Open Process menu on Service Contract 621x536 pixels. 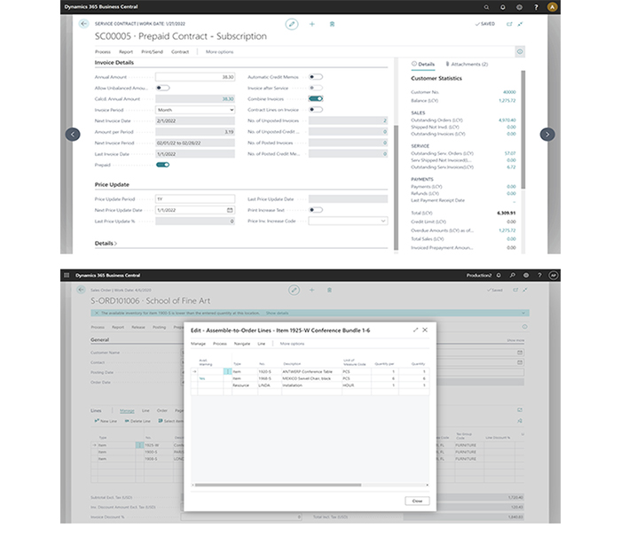point(103,51)
